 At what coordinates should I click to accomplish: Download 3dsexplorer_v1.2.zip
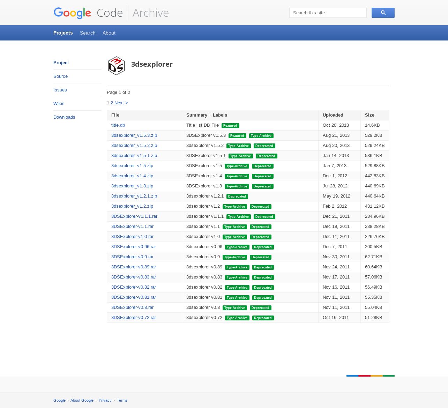point(132,206)
